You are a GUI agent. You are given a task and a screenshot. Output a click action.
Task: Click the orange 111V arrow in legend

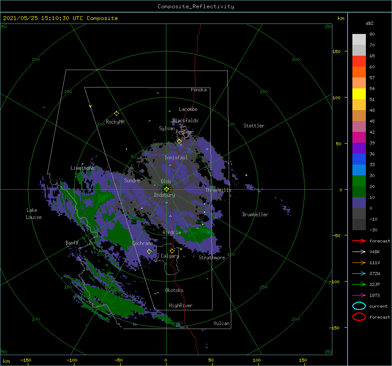tap(359, 262)
